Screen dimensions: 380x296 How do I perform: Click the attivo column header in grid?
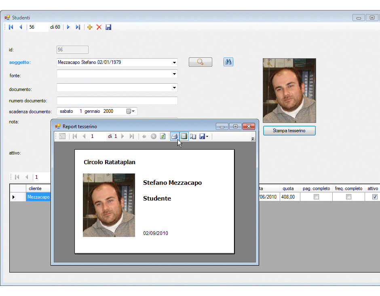pos(373,188)
